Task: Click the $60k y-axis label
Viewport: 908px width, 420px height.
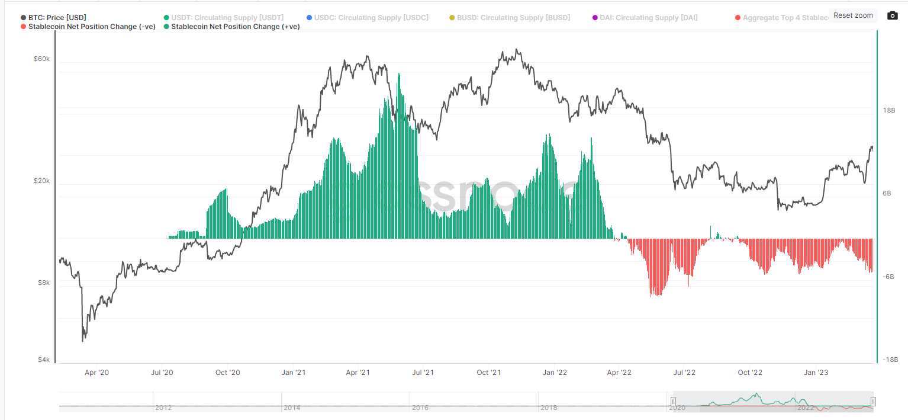Action: pos(43,59)
